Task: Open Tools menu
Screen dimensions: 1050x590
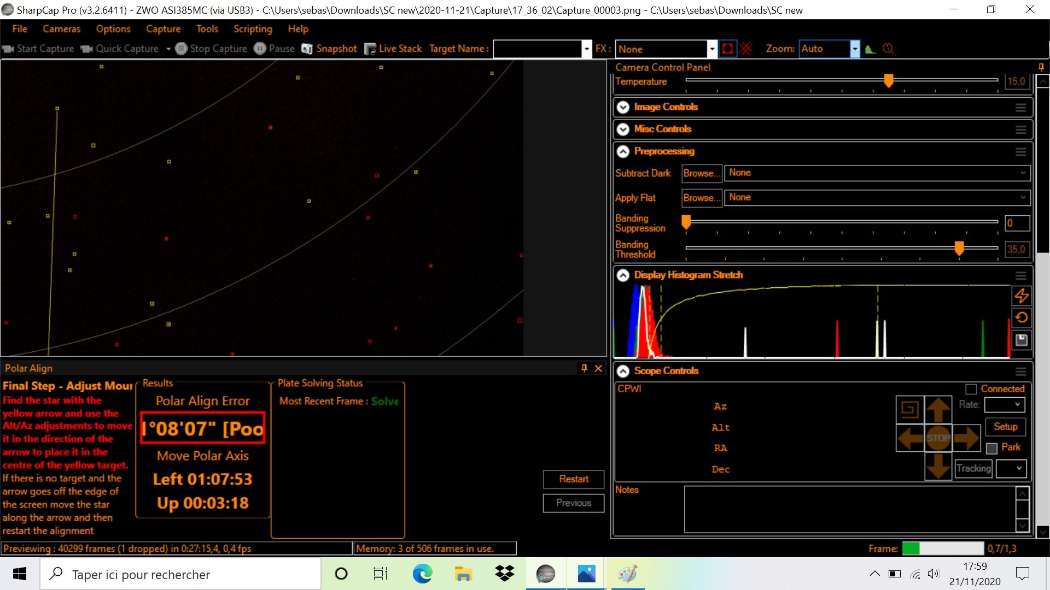Action: click(207, 29)
